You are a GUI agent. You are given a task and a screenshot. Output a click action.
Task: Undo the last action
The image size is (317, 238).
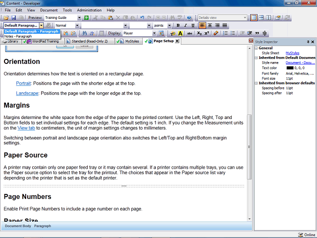[x=142, y=18]
